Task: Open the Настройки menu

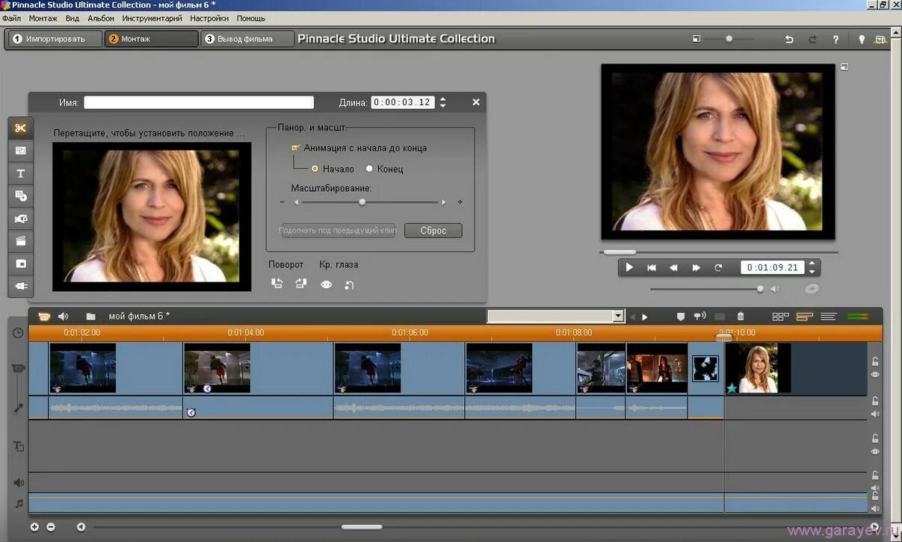Action: pos(209,18)
